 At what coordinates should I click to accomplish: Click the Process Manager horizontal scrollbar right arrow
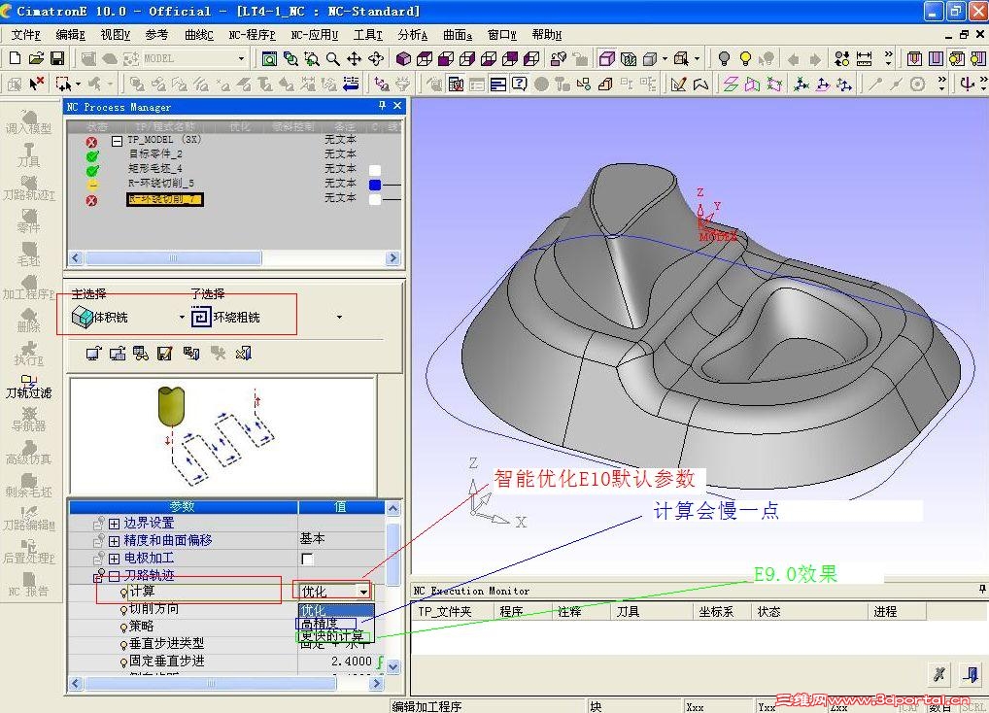[392, 257]
